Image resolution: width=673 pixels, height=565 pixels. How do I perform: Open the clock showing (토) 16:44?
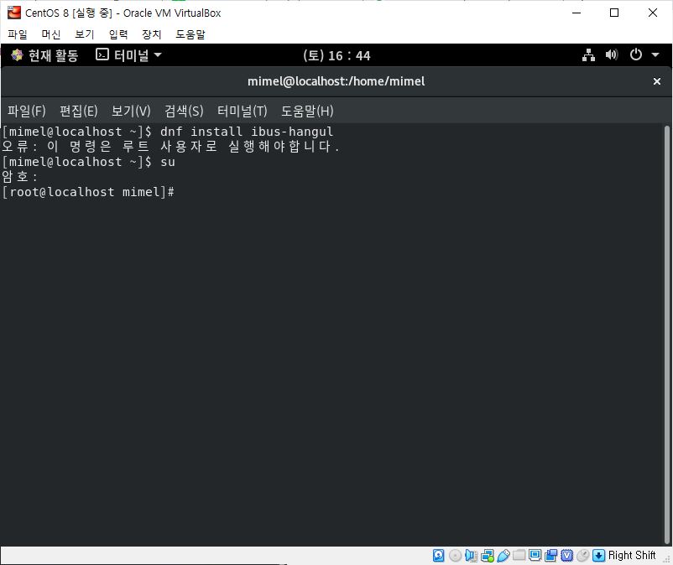point(336,55)
